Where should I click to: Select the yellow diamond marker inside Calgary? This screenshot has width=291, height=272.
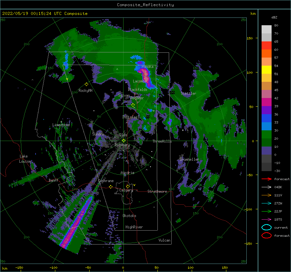click(x=128, y=186)
